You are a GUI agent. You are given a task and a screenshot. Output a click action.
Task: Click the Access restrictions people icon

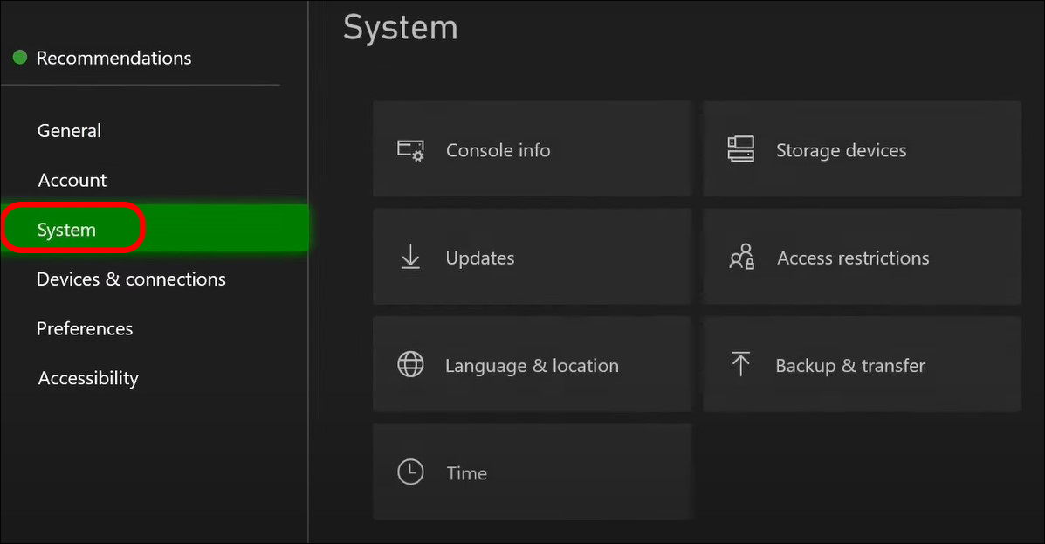point(740,257)
